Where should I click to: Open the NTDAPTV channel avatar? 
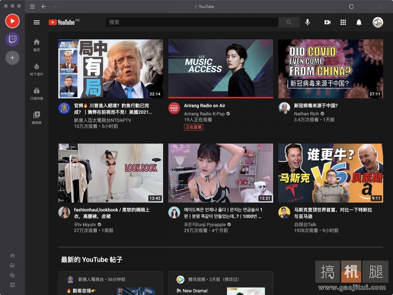click(x=64, y=109)
